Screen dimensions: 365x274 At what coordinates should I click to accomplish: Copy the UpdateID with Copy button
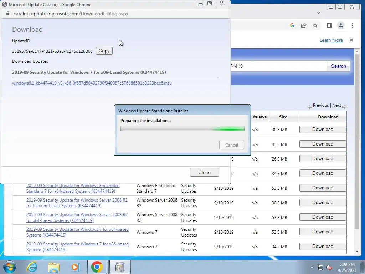104,51
